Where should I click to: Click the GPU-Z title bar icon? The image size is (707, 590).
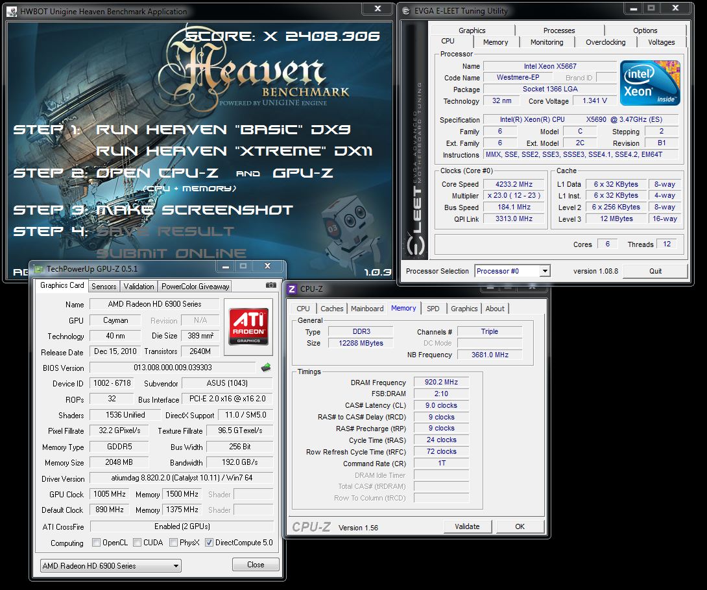pyautogui.click(x=39, y=269)
